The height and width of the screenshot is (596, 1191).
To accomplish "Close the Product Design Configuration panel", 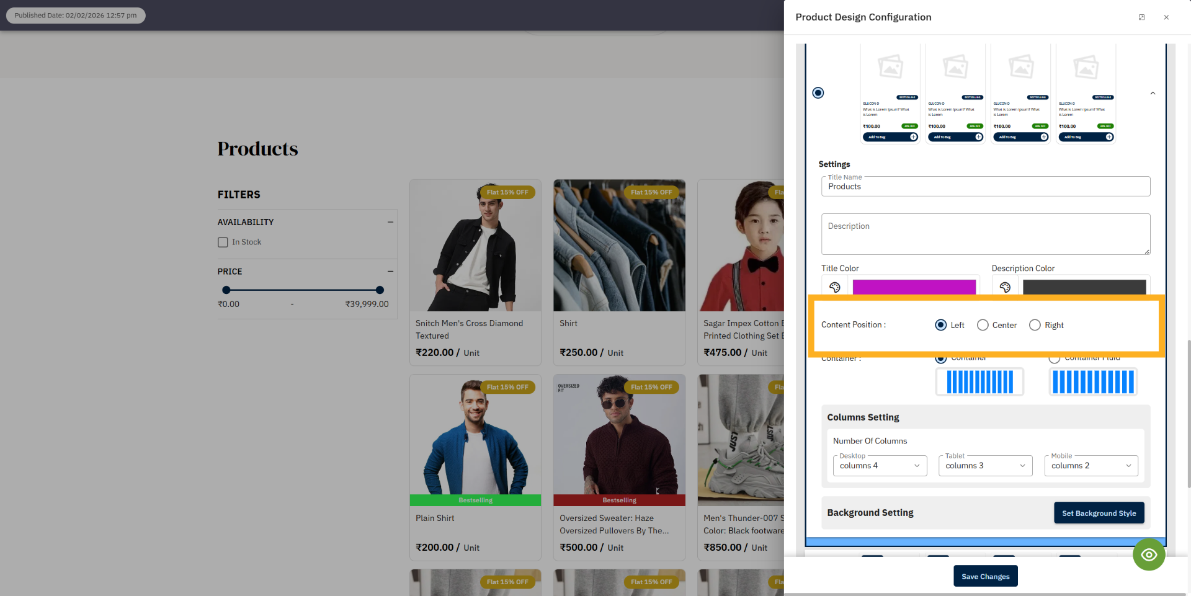I will [1166, 17].
